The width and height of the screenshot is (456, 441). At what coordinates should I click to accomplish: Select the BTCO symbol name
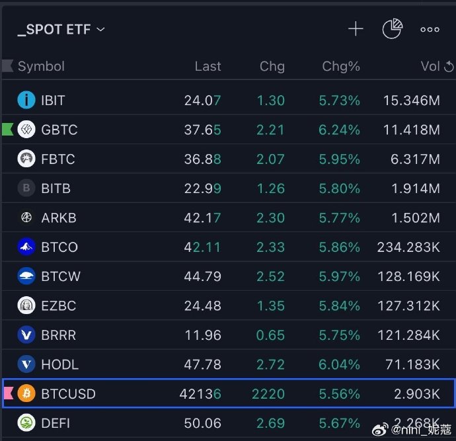(59, 247)
